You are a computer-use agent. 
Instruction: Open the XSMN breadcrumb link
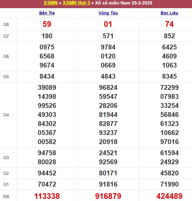point(51,3)
